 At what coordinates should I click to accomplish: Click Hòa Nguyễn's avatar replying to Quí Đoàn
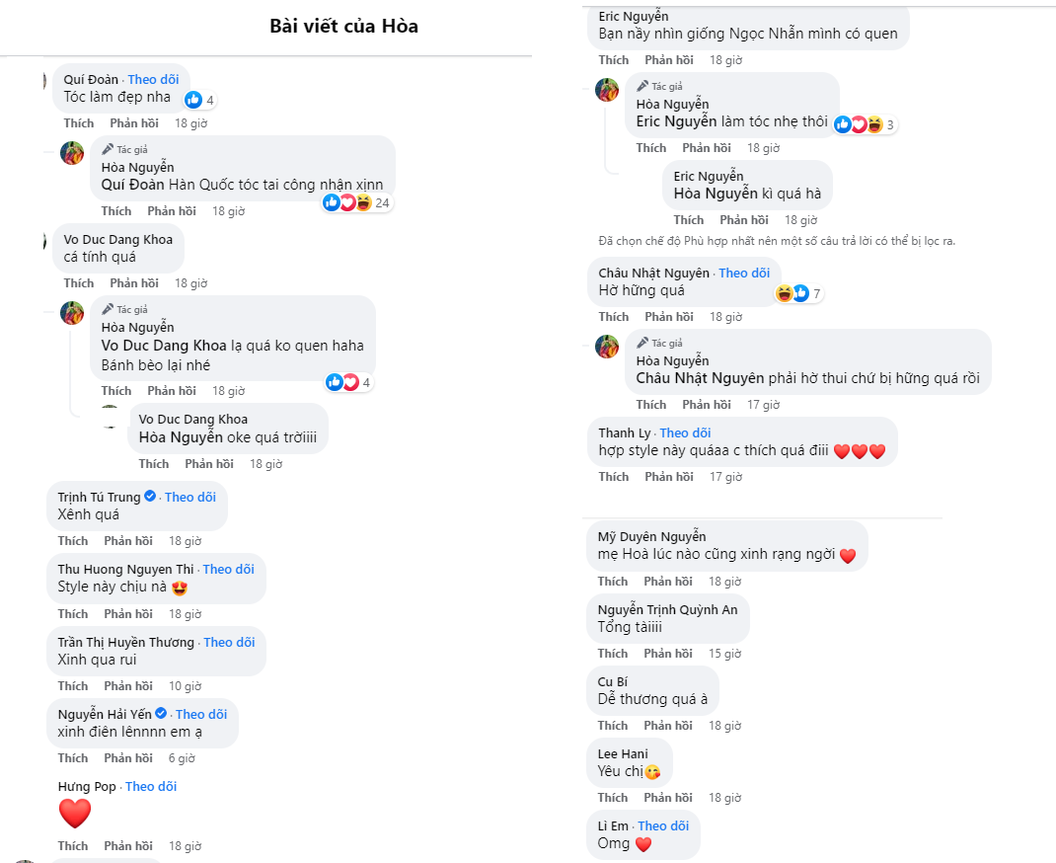72,153
